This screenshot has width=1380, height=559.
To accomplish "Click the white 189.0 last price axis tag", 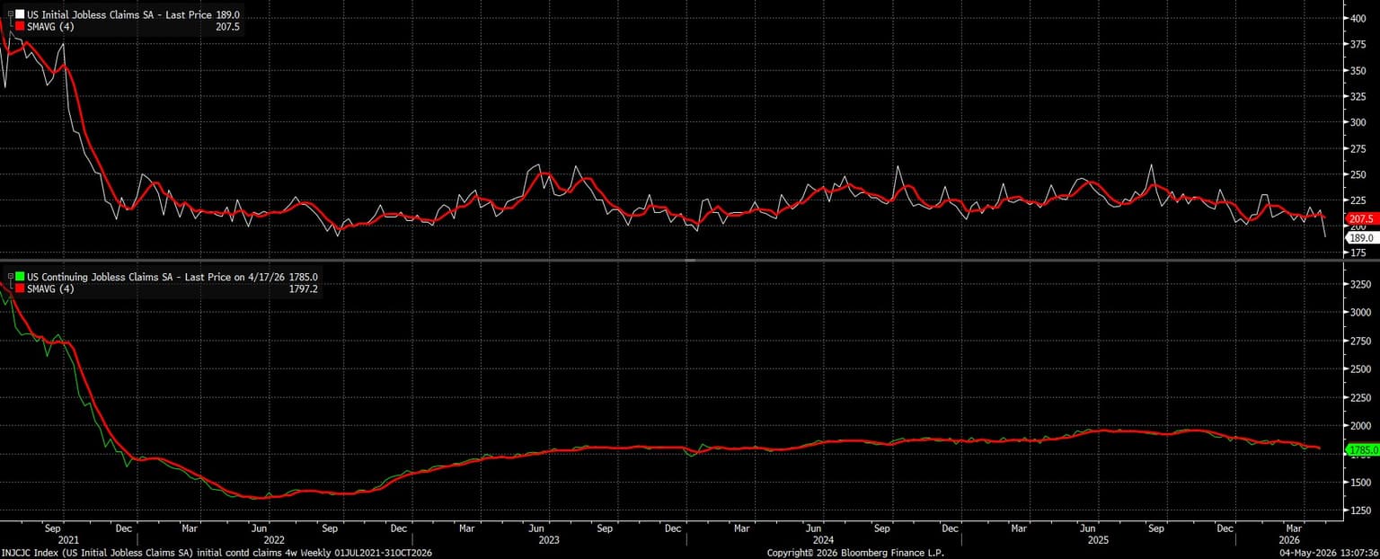I will click(x=1361, y=237).
